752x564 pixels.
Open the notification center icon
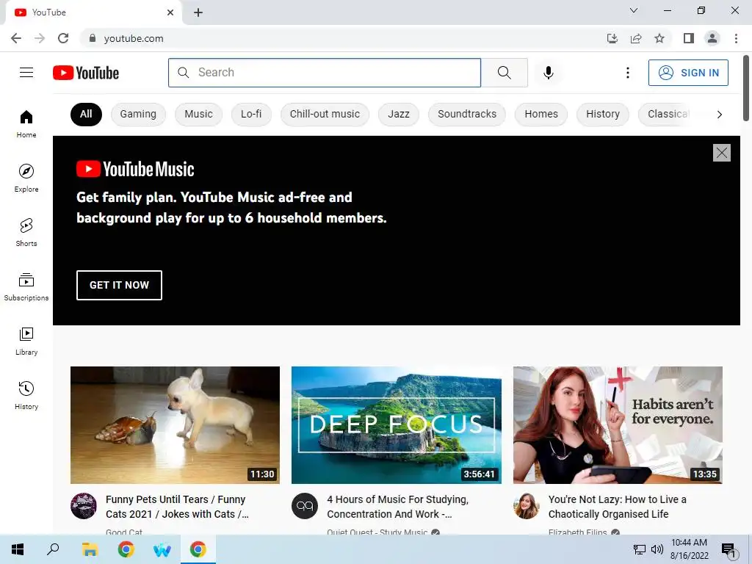(x=728, y=549)
